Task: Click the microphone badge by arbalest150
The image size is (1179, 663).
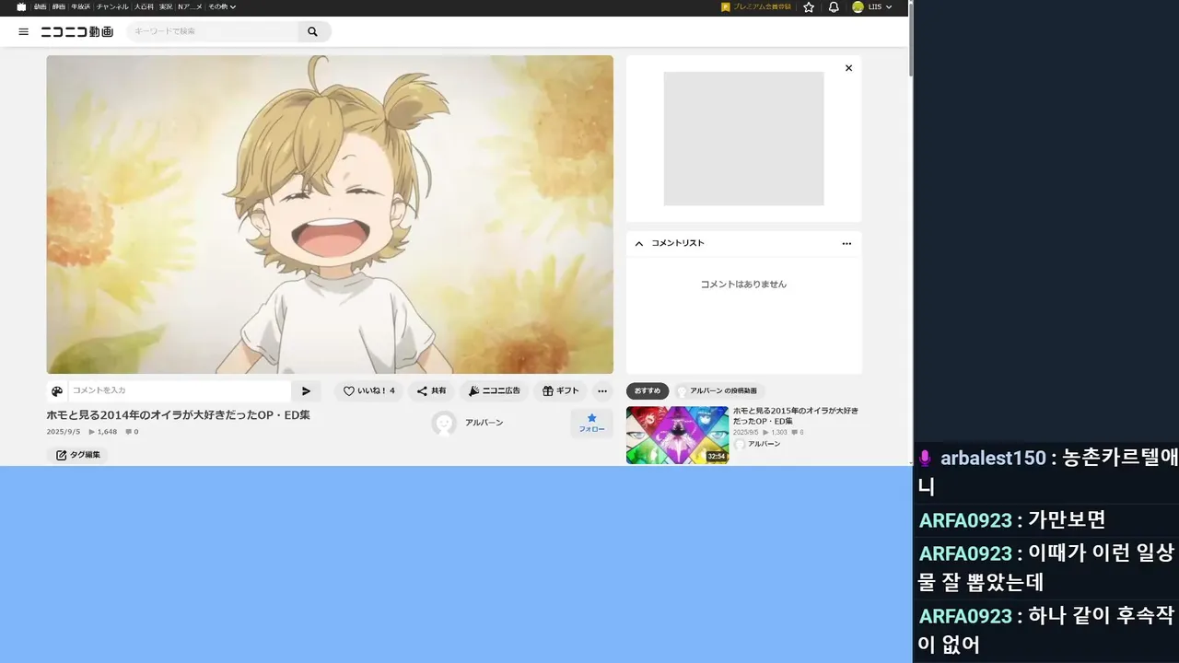Action: (926, 458)
